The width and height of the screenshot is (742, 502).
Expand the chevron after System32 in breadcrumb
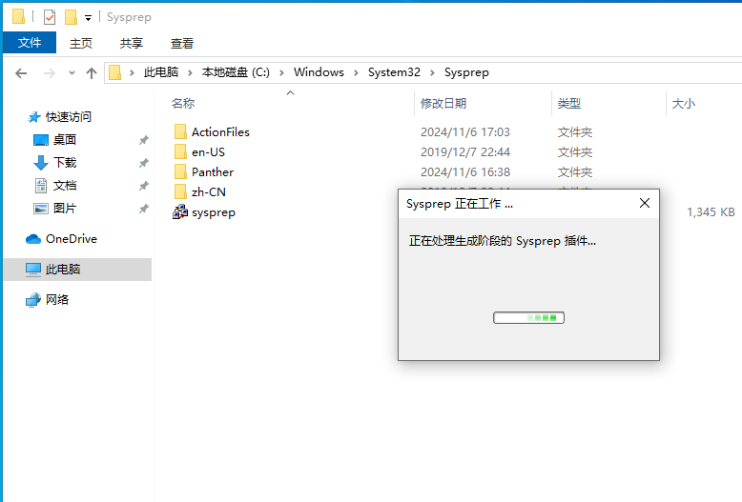tap(432, 72)
